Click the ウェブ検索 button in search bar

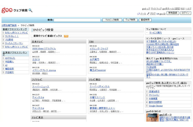click(x=130, y=20)
